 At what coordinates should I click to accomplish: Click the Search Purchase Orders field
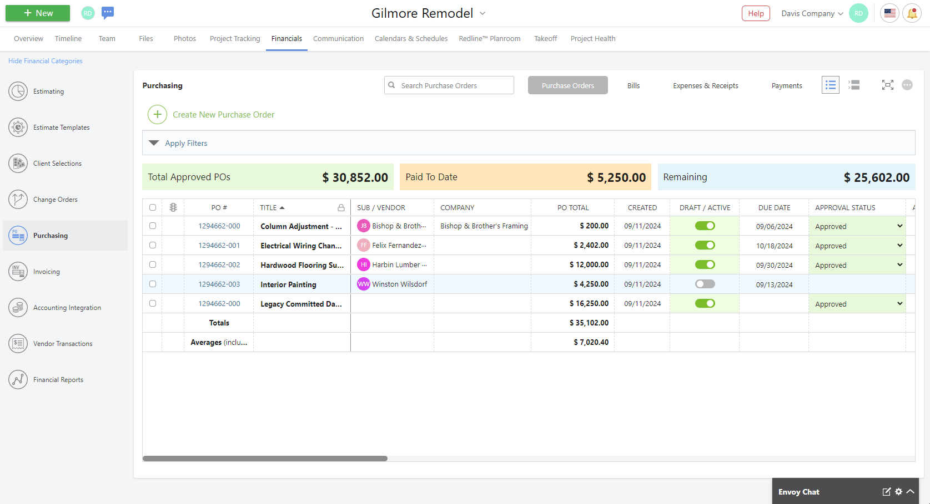pyautogui.click(x=449, y=85)
